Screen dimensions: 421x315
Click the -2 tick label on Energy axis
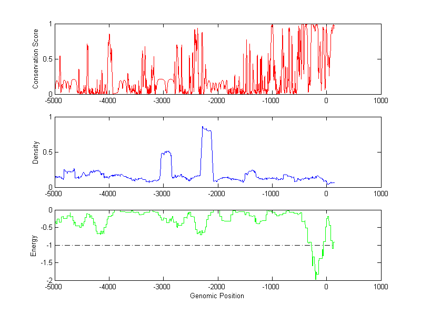click(x=49, y=280)
